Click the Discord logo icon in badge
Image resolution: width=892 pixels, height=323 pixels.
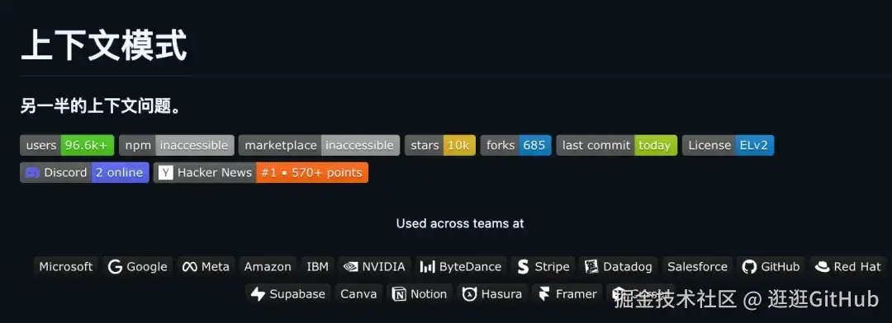[32, 172]
